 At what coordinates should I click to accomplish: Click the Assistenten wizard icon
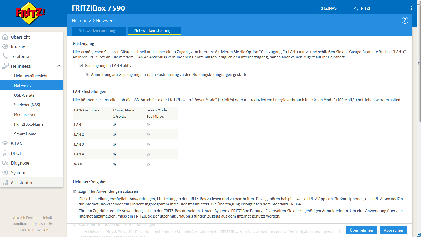click(5, 182)
